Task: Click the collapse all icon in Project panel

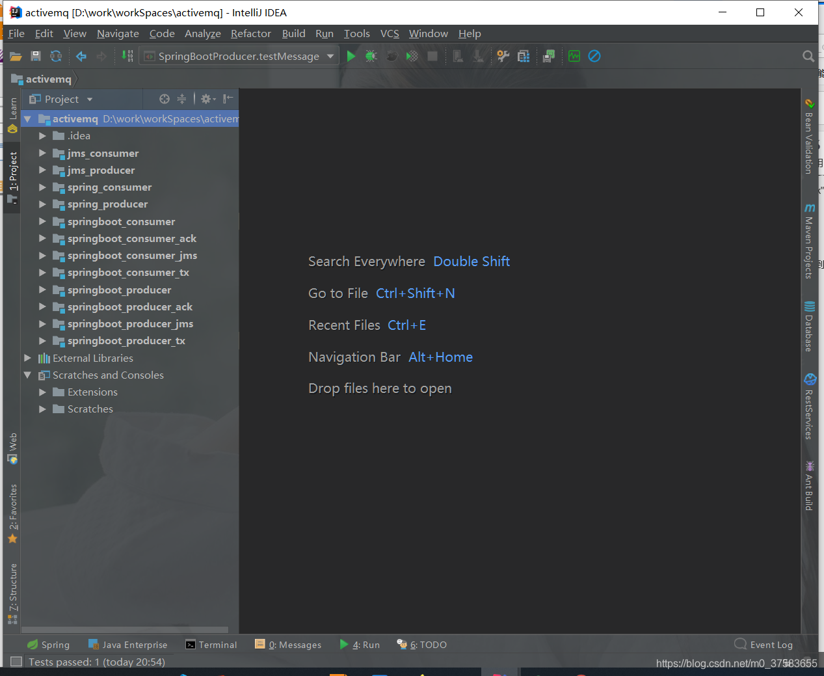Action: (182, 99)
